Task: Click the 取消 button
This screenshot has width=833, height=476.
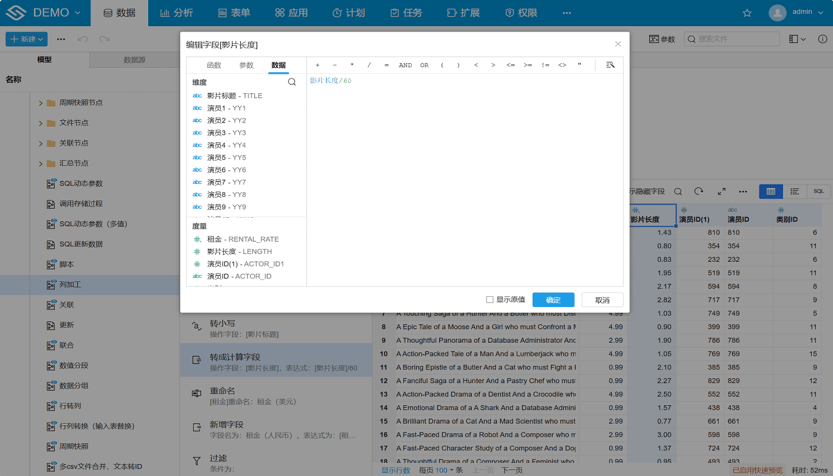Action: (x=602, y=300)
